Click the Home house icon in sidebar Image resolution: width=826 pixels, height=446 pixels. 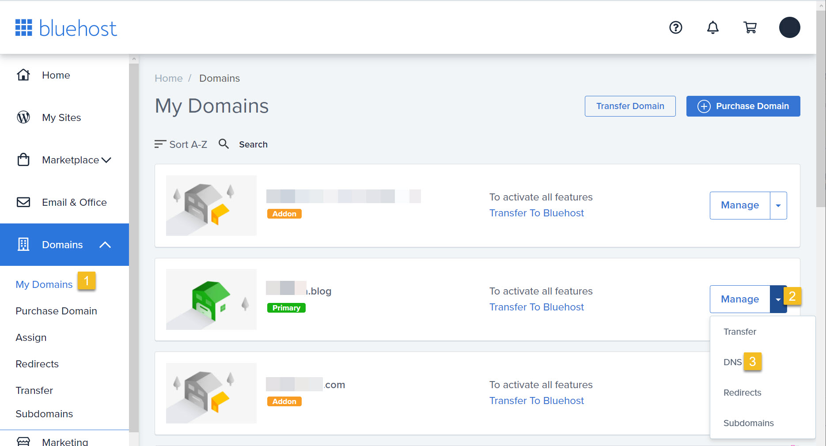(x=23, y=75)
